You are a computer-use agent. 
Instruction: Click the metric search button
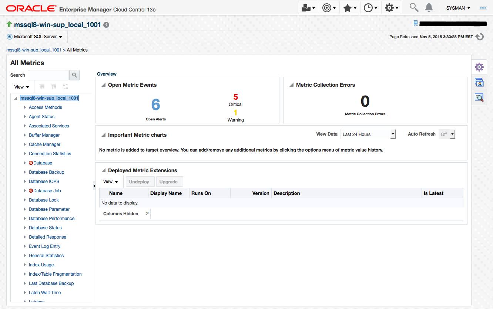75,75
